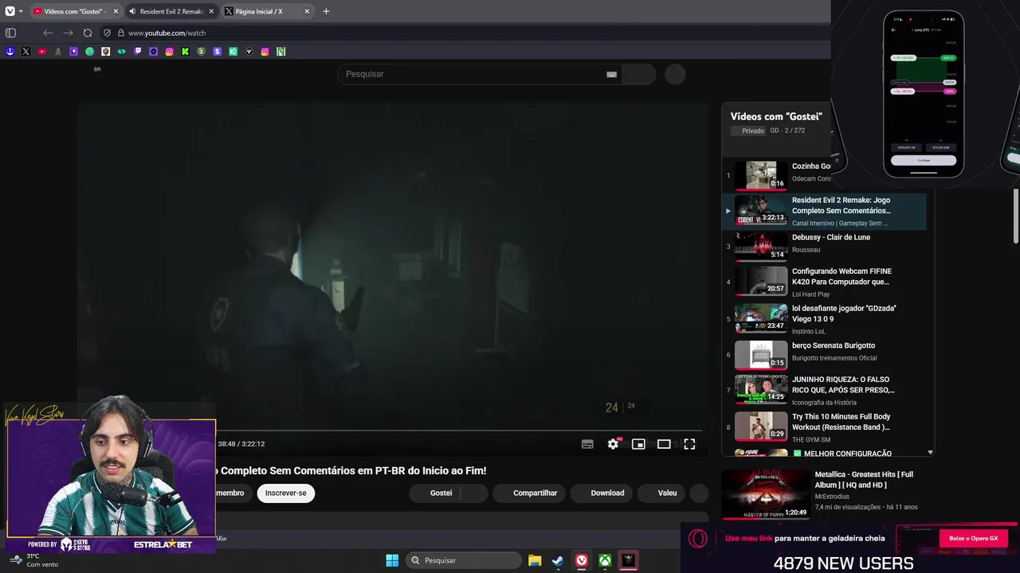This screenshot has width=1020, height=573.
Task: Click the 38:48 / 3:22:12 time display
Action: [x=241, y=444]
